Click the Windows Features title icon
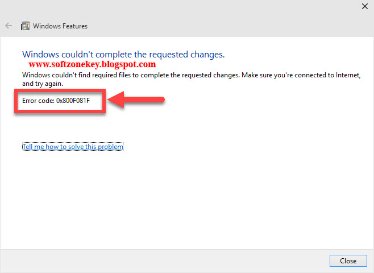 [25, 26]
